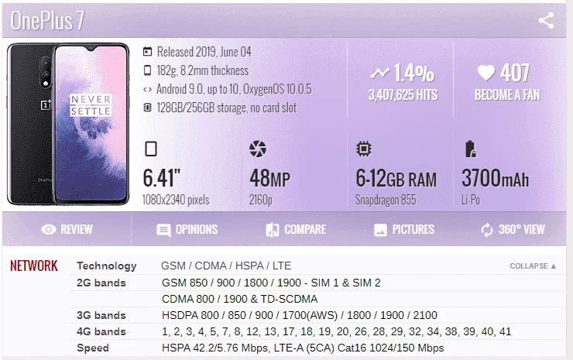
Task: Click the display size screen icon
Action: coord(151,149)
